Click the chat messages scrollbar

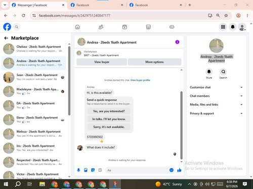[x=181, y=125]
